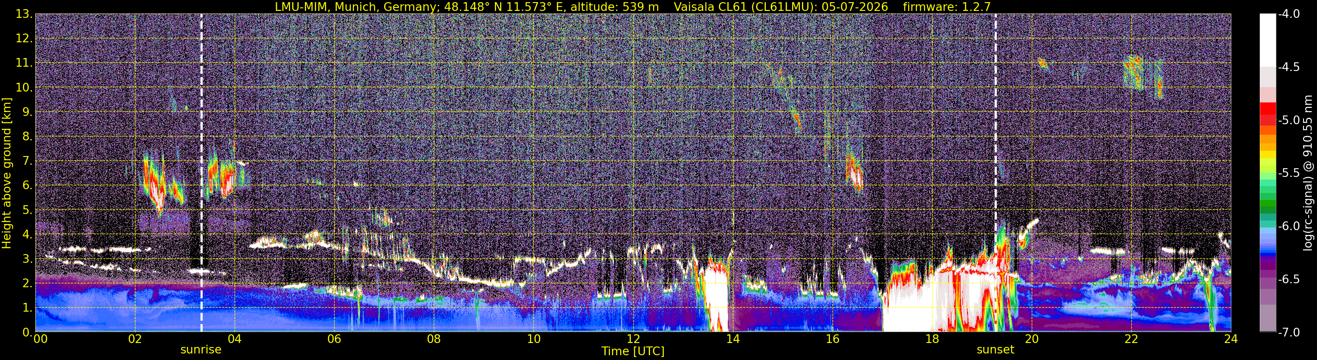Click the "-5.5" colorbar tick label
This screenshot has width=1317, height=360.
[x=1289, y=173]
